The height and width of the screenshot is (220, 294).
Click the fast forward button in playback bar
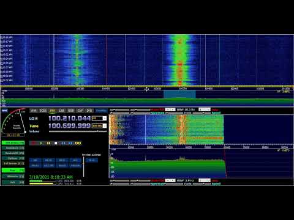click(x=70, y=143)
